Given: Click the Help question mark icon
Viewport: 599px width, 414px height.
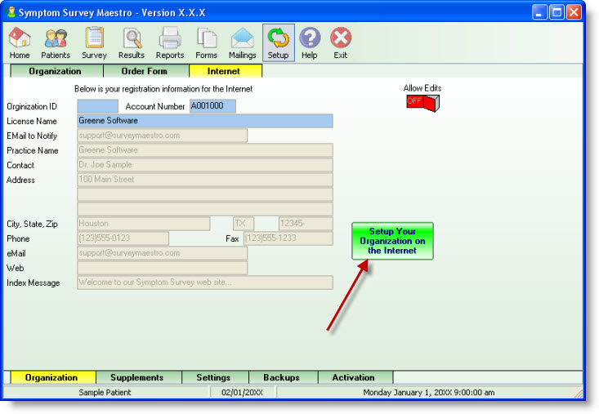Looking at the screenshot, I should [x=310, y=42].
